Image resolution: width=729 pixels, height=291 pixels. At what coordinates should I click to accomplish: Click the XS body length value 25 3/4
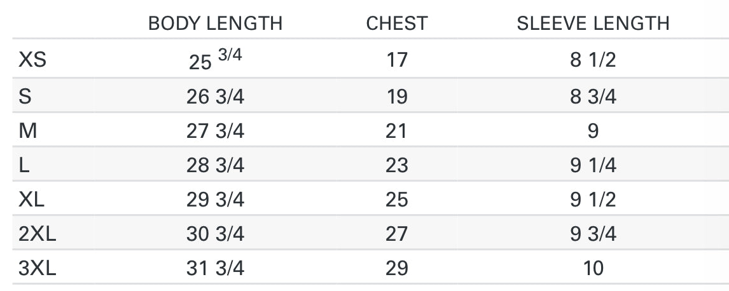[x=215, y=60]
